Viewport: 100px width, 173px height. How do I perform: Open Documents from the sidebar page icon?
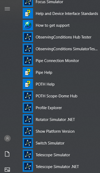click(7, 154)
